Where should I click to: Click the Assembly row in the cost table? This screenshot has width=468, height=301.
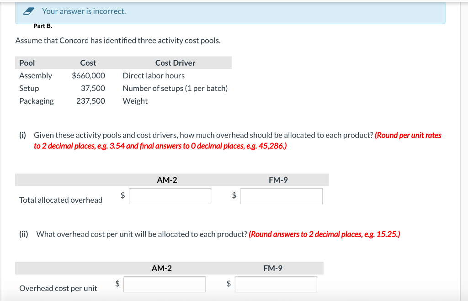(36, 75)
